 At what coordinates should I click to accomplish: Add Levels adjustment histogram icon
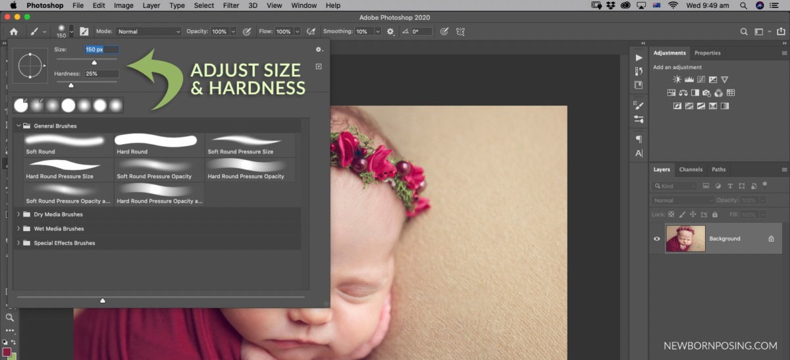[689, 80]
